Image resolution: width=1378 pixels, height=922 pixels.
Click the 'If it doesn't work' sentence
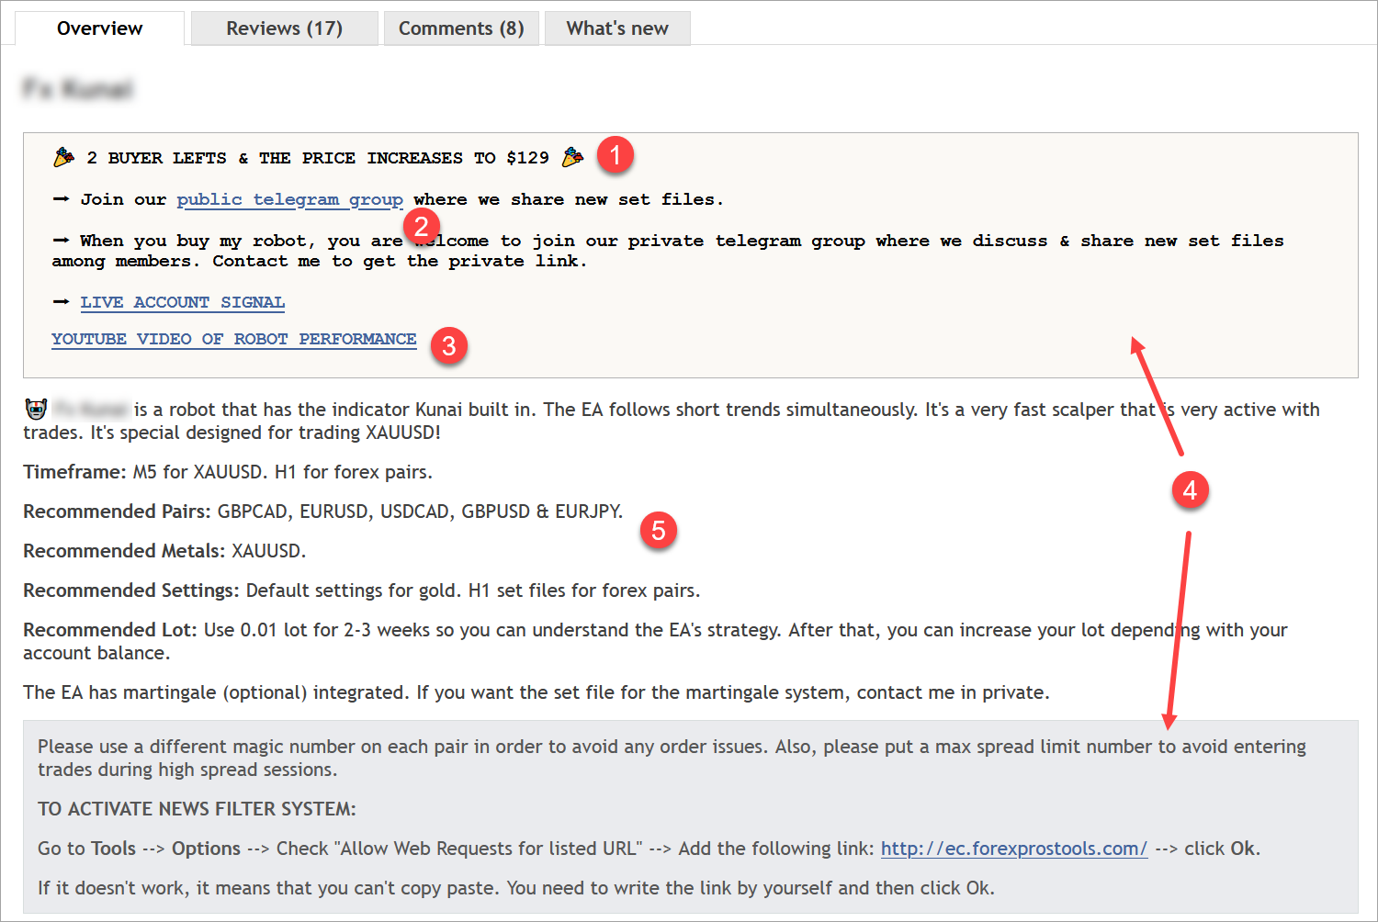[516, 888]
